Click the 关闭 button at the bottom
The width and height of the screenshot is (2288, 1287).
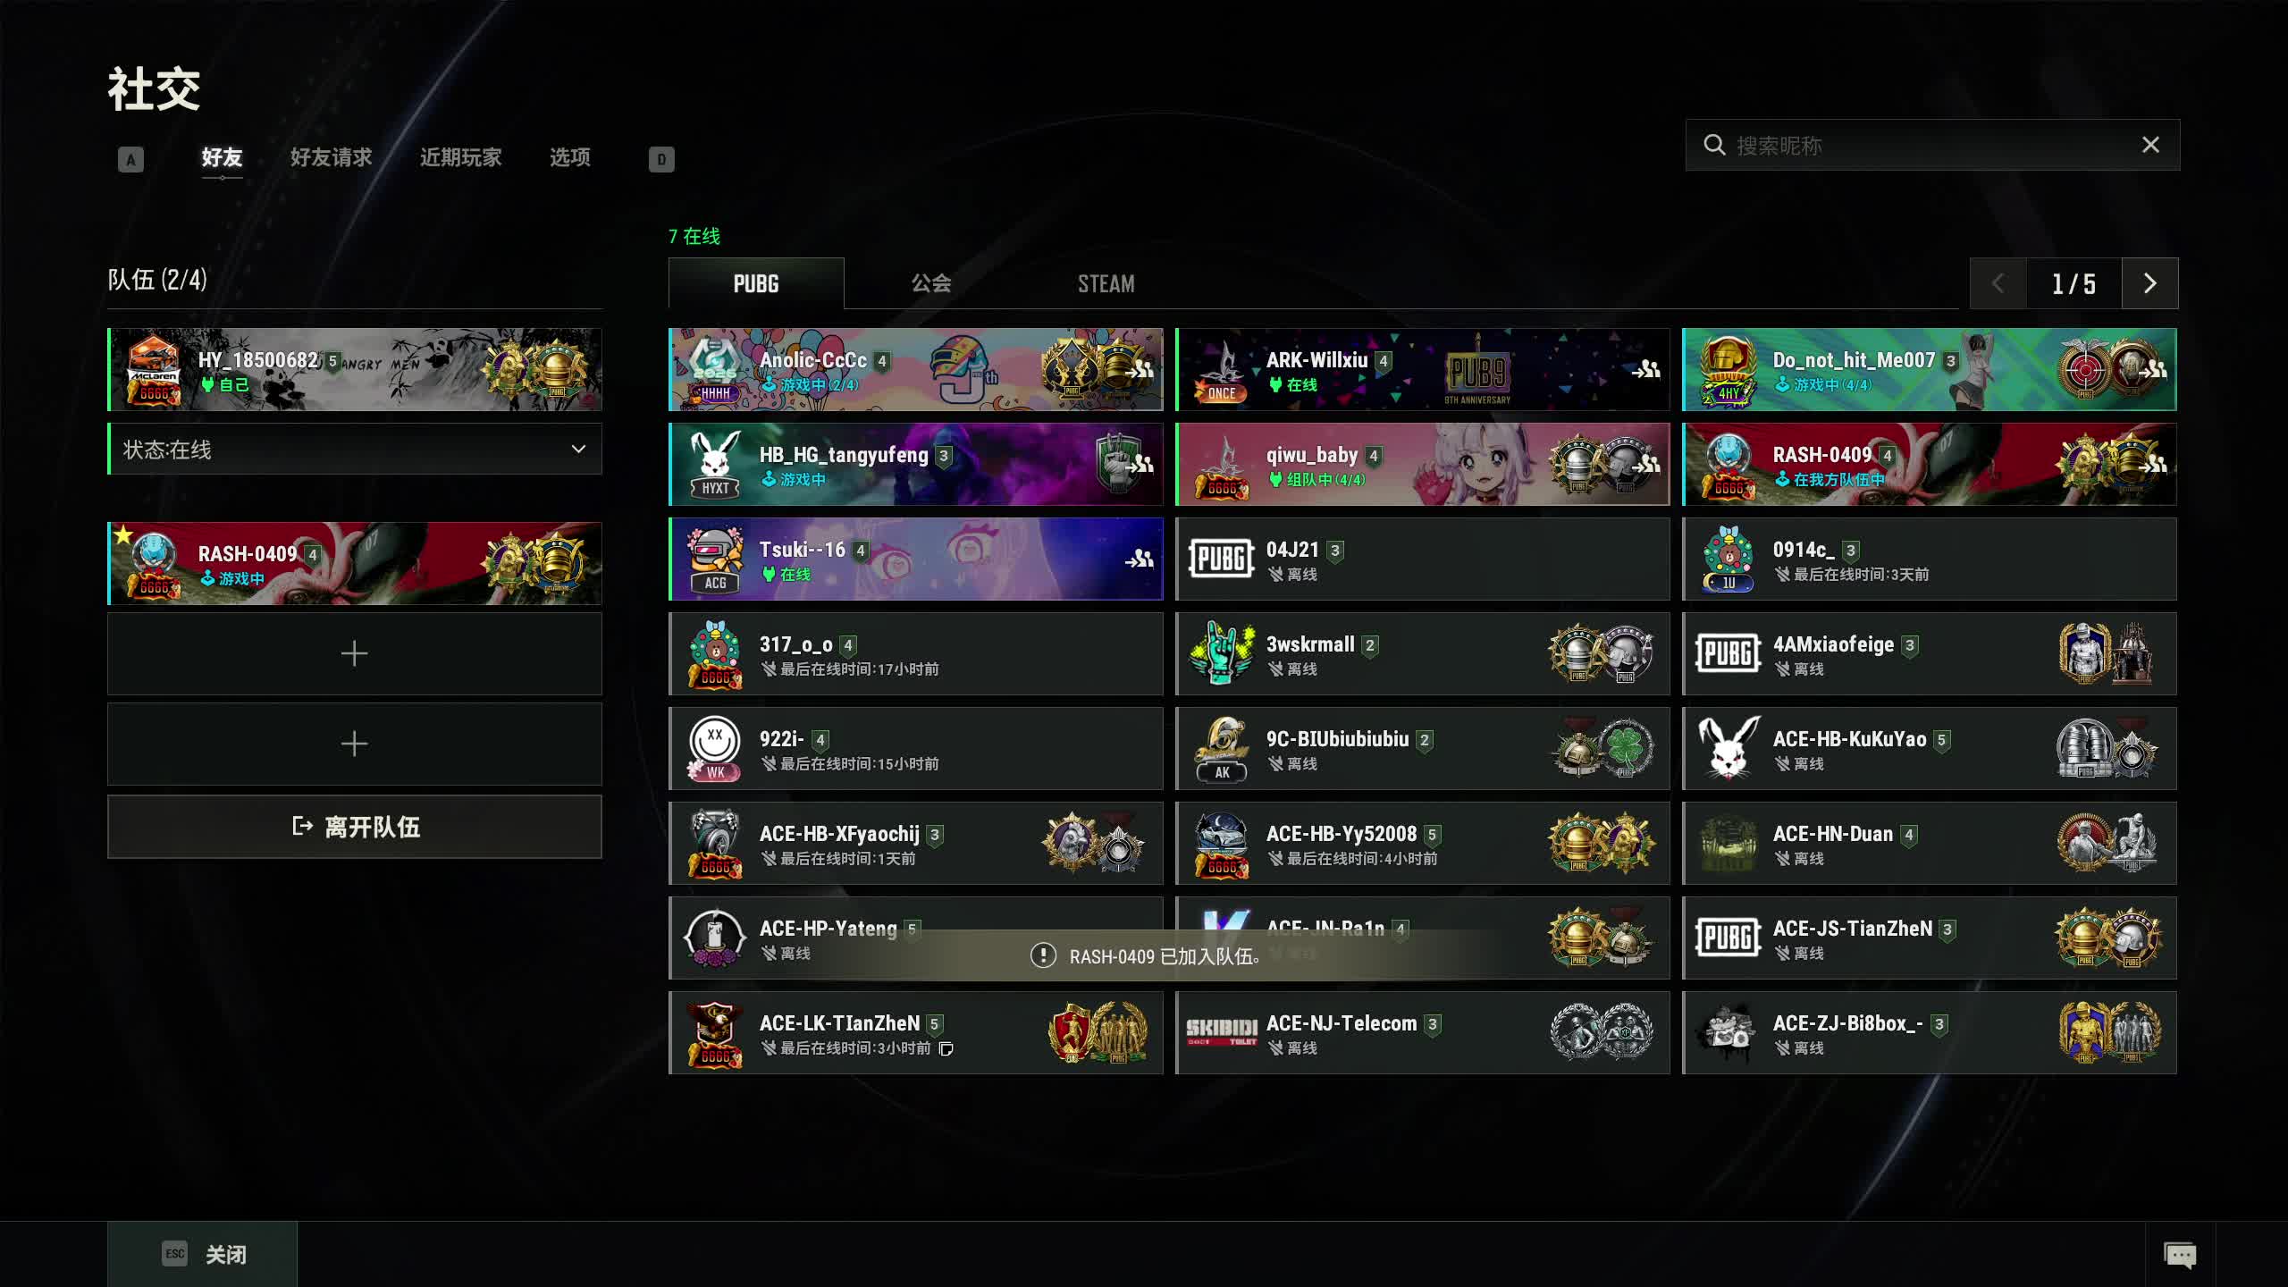click(203, 1255)
